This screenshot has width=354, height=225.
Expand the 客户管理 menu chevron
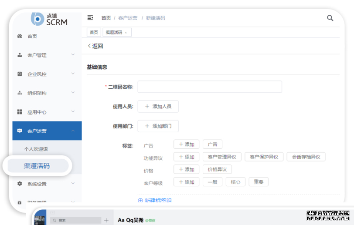pos(73,54)
